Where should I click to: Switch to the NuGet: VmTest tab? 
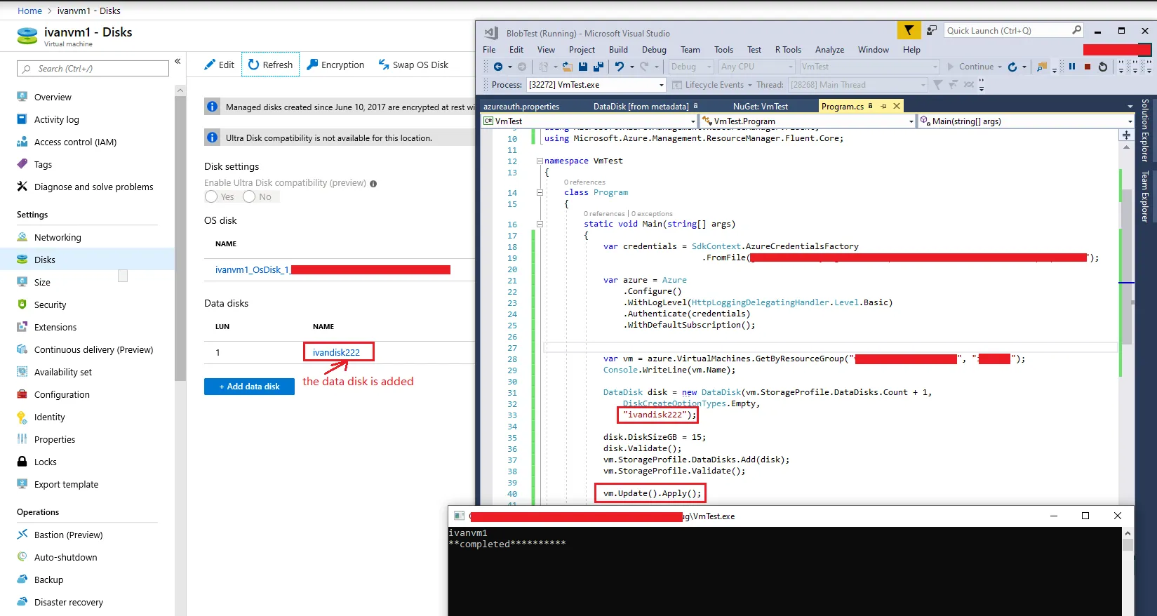pyautogui.click(x=761, y=107)
